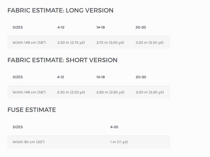Click the 3.00 m (3.30 yd) cell
The image size is (210, 157).
point(150,92)
